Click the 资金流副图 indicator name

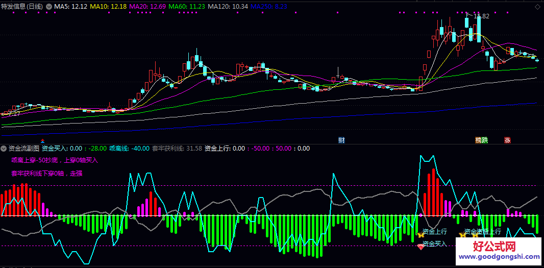tap(23, 149)
